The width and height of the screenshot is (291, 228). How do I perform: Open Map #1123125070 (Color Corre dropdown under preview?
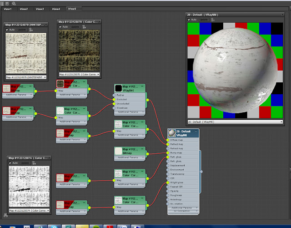pyautogui.click(x=79, y=74)
